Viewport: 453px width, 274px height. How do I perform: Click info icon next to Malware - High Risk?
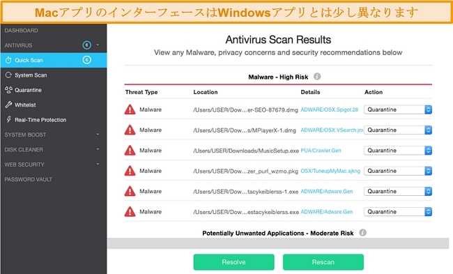click(317, 76)
